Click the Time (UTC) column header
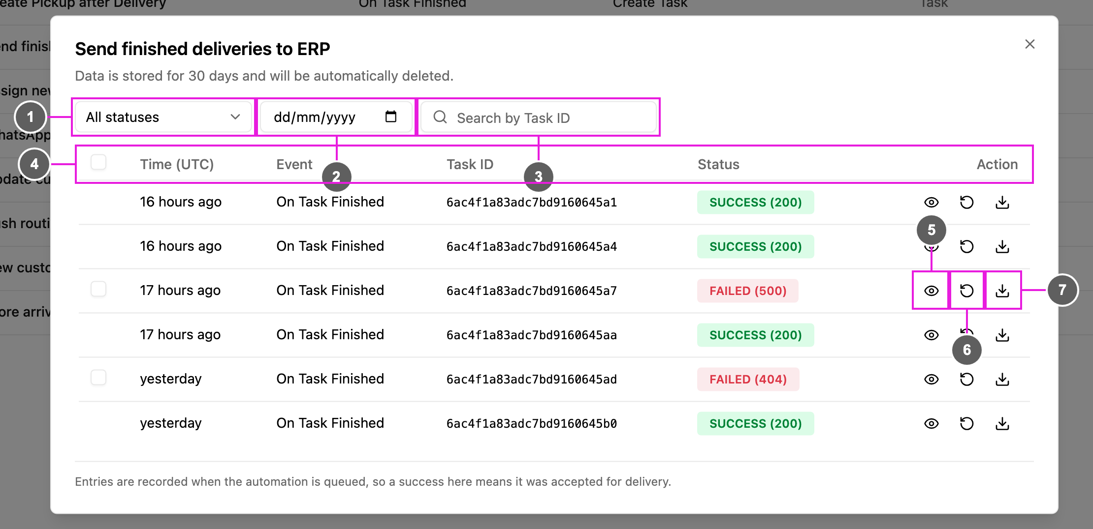The image size is (1093, 529). (177, 164)
